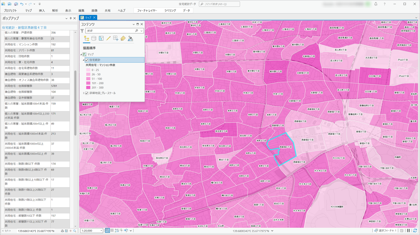Viewport: 420px width, 235px height.
Task: Pause map drawing in the status bar
Action: click(x=409, y=231)
